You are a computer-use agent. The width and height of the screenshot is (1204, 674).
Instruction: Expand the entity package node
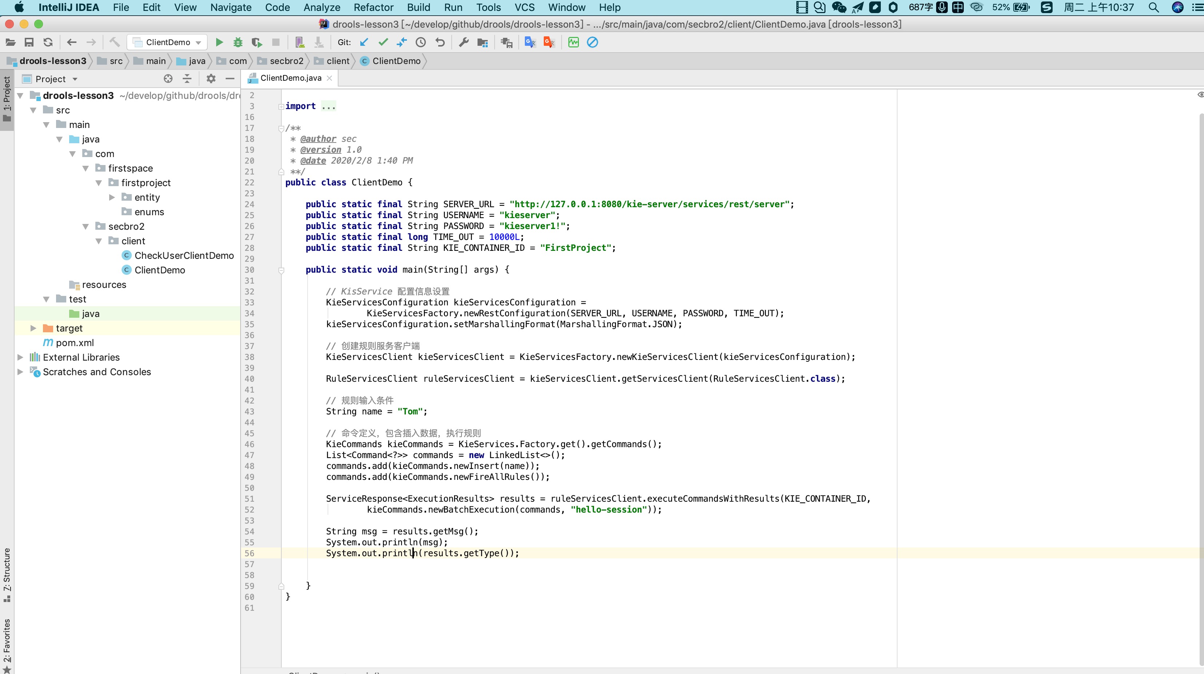(x=112, y=197)
